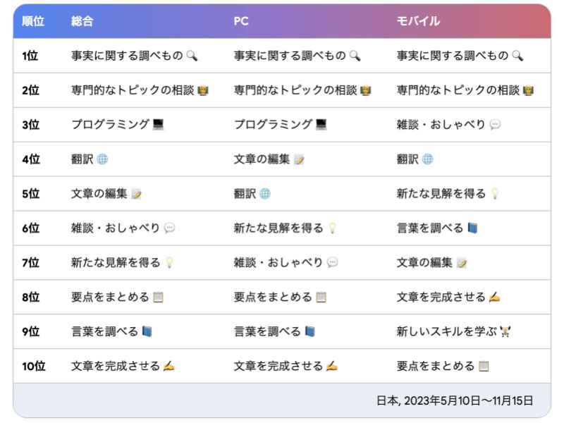Click the date range footer 日本, 2023年5月10日〜11月15日

pos(455,400)
